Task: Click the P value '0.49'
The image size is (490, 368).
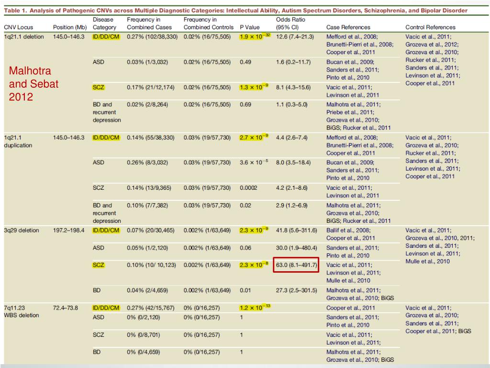Action: point(245,62)
